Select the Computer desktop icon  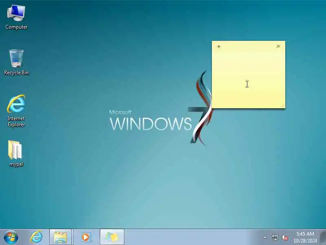point(16,18)
